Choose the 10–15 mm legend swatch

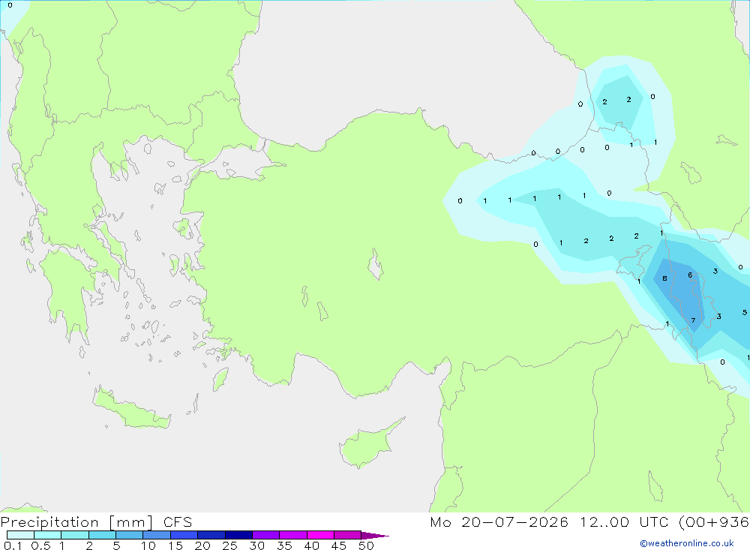point(157,535)
